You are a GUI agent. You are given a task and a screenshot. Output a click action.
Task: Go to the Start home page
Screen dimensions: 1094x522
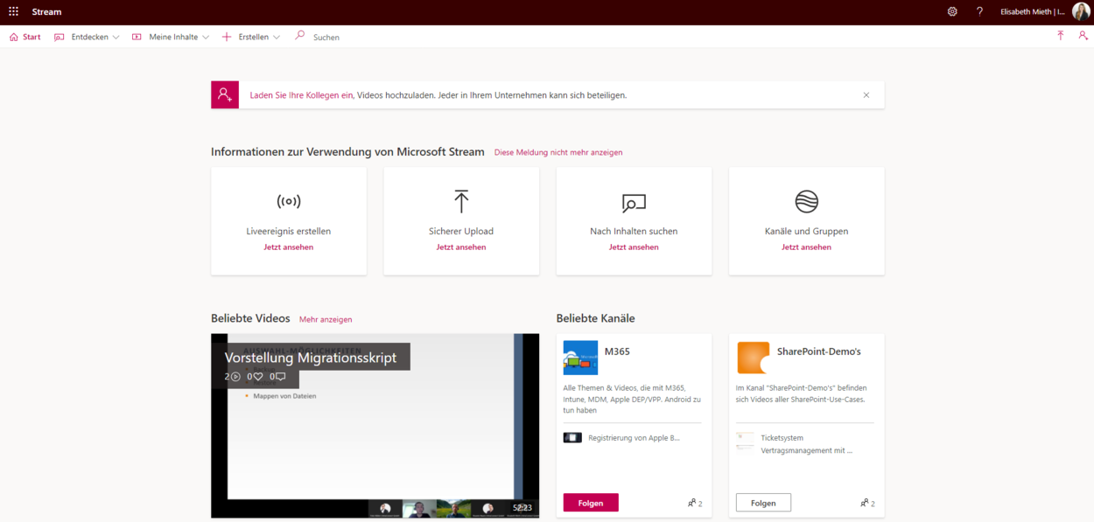tap(25, 37)
